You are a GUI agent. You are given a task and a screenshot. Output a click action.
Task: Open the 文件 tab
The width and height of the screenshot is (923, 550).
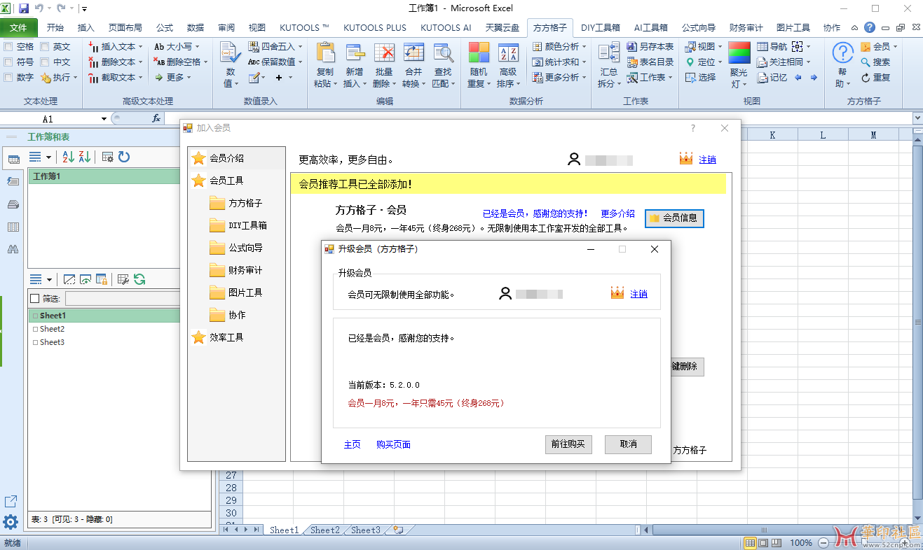click(18, 28)
